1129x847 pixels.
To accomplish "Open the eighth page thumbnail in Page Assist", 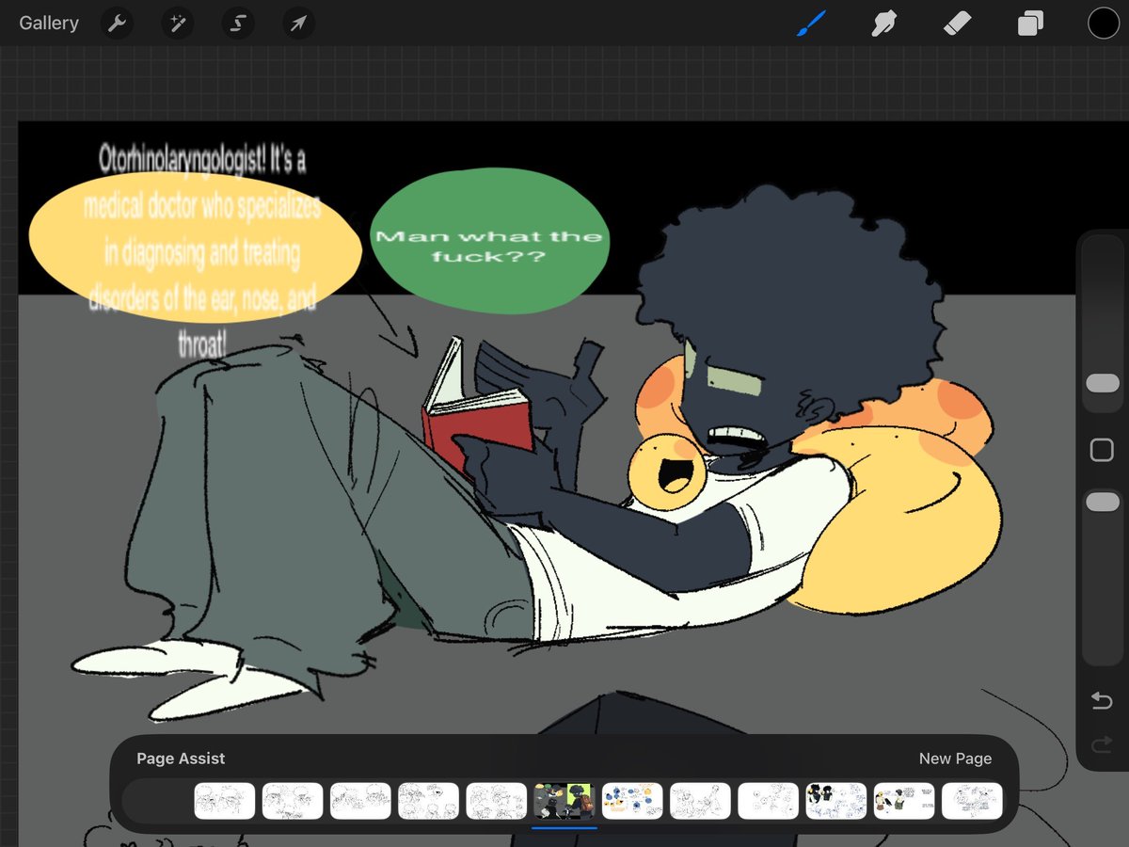I will (700, 801).
